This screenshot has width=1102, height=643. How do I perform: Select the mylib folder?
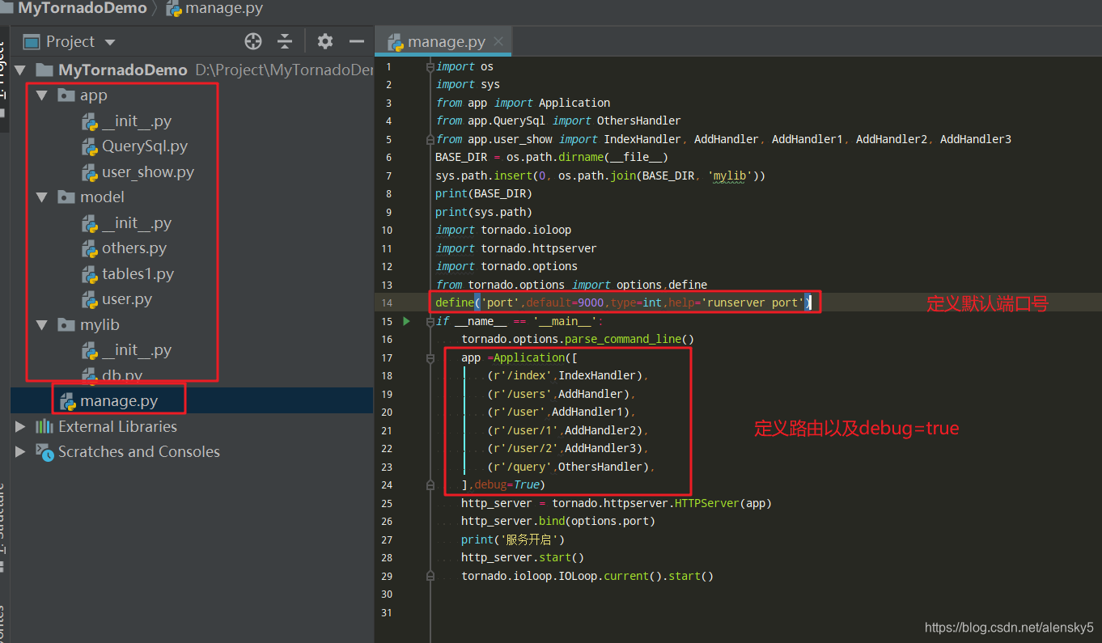pos(100,325)
